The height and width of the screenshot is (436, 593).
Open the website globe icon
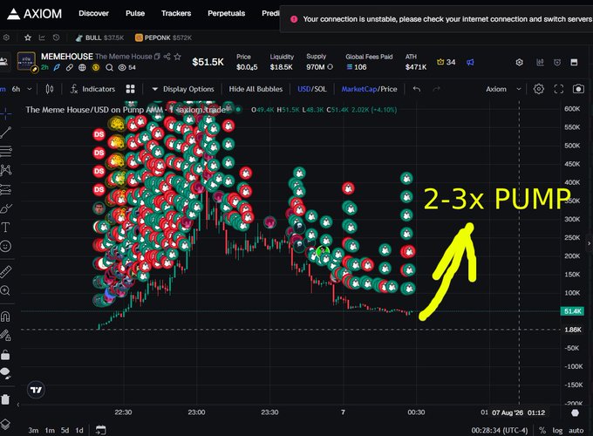tap(82, 67)
